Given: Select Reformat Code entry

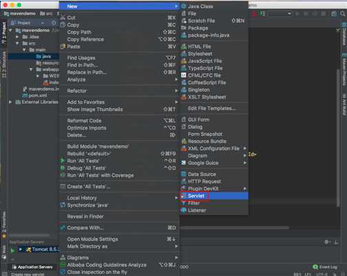Looking at the screenshot, I should click(119, 121).
